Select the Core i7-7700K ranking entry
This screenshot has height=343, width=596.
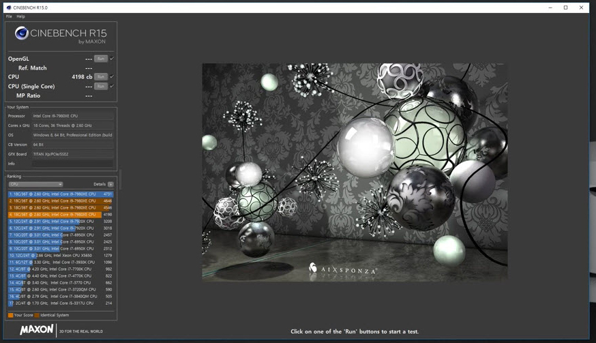click(61, 269)
